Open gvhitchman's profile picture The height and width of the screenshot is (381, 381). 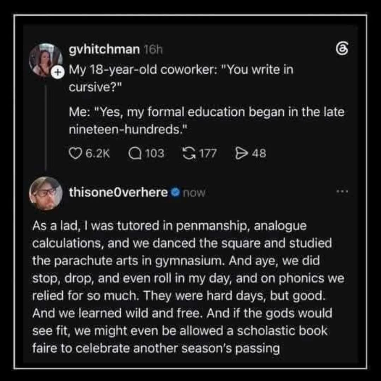(x=46, y=60)
